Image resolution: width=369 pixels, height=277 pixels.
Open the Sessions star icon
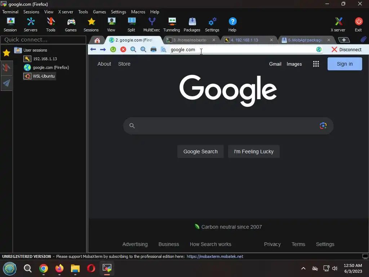point(91,25)
